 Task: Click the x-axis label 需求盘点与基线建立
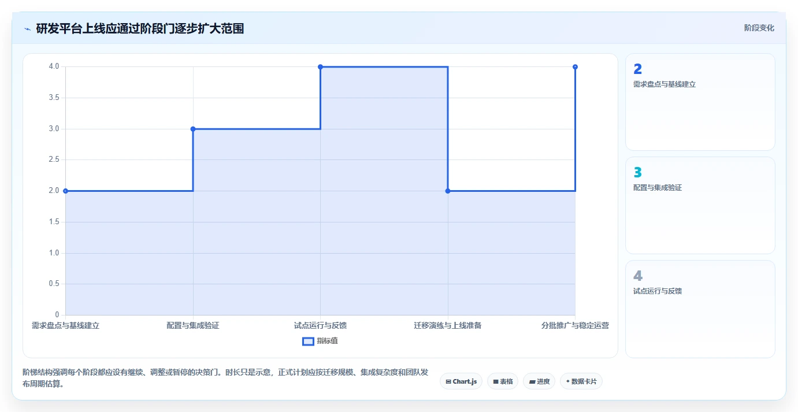point(65,325)
